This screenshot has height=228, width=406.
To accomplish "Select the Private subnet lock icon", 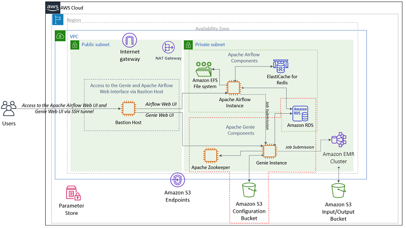I will tap(188, 45).
